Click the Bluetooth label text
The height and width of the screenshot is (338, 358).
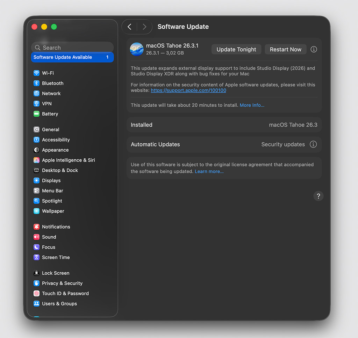[x=53, y=83]
